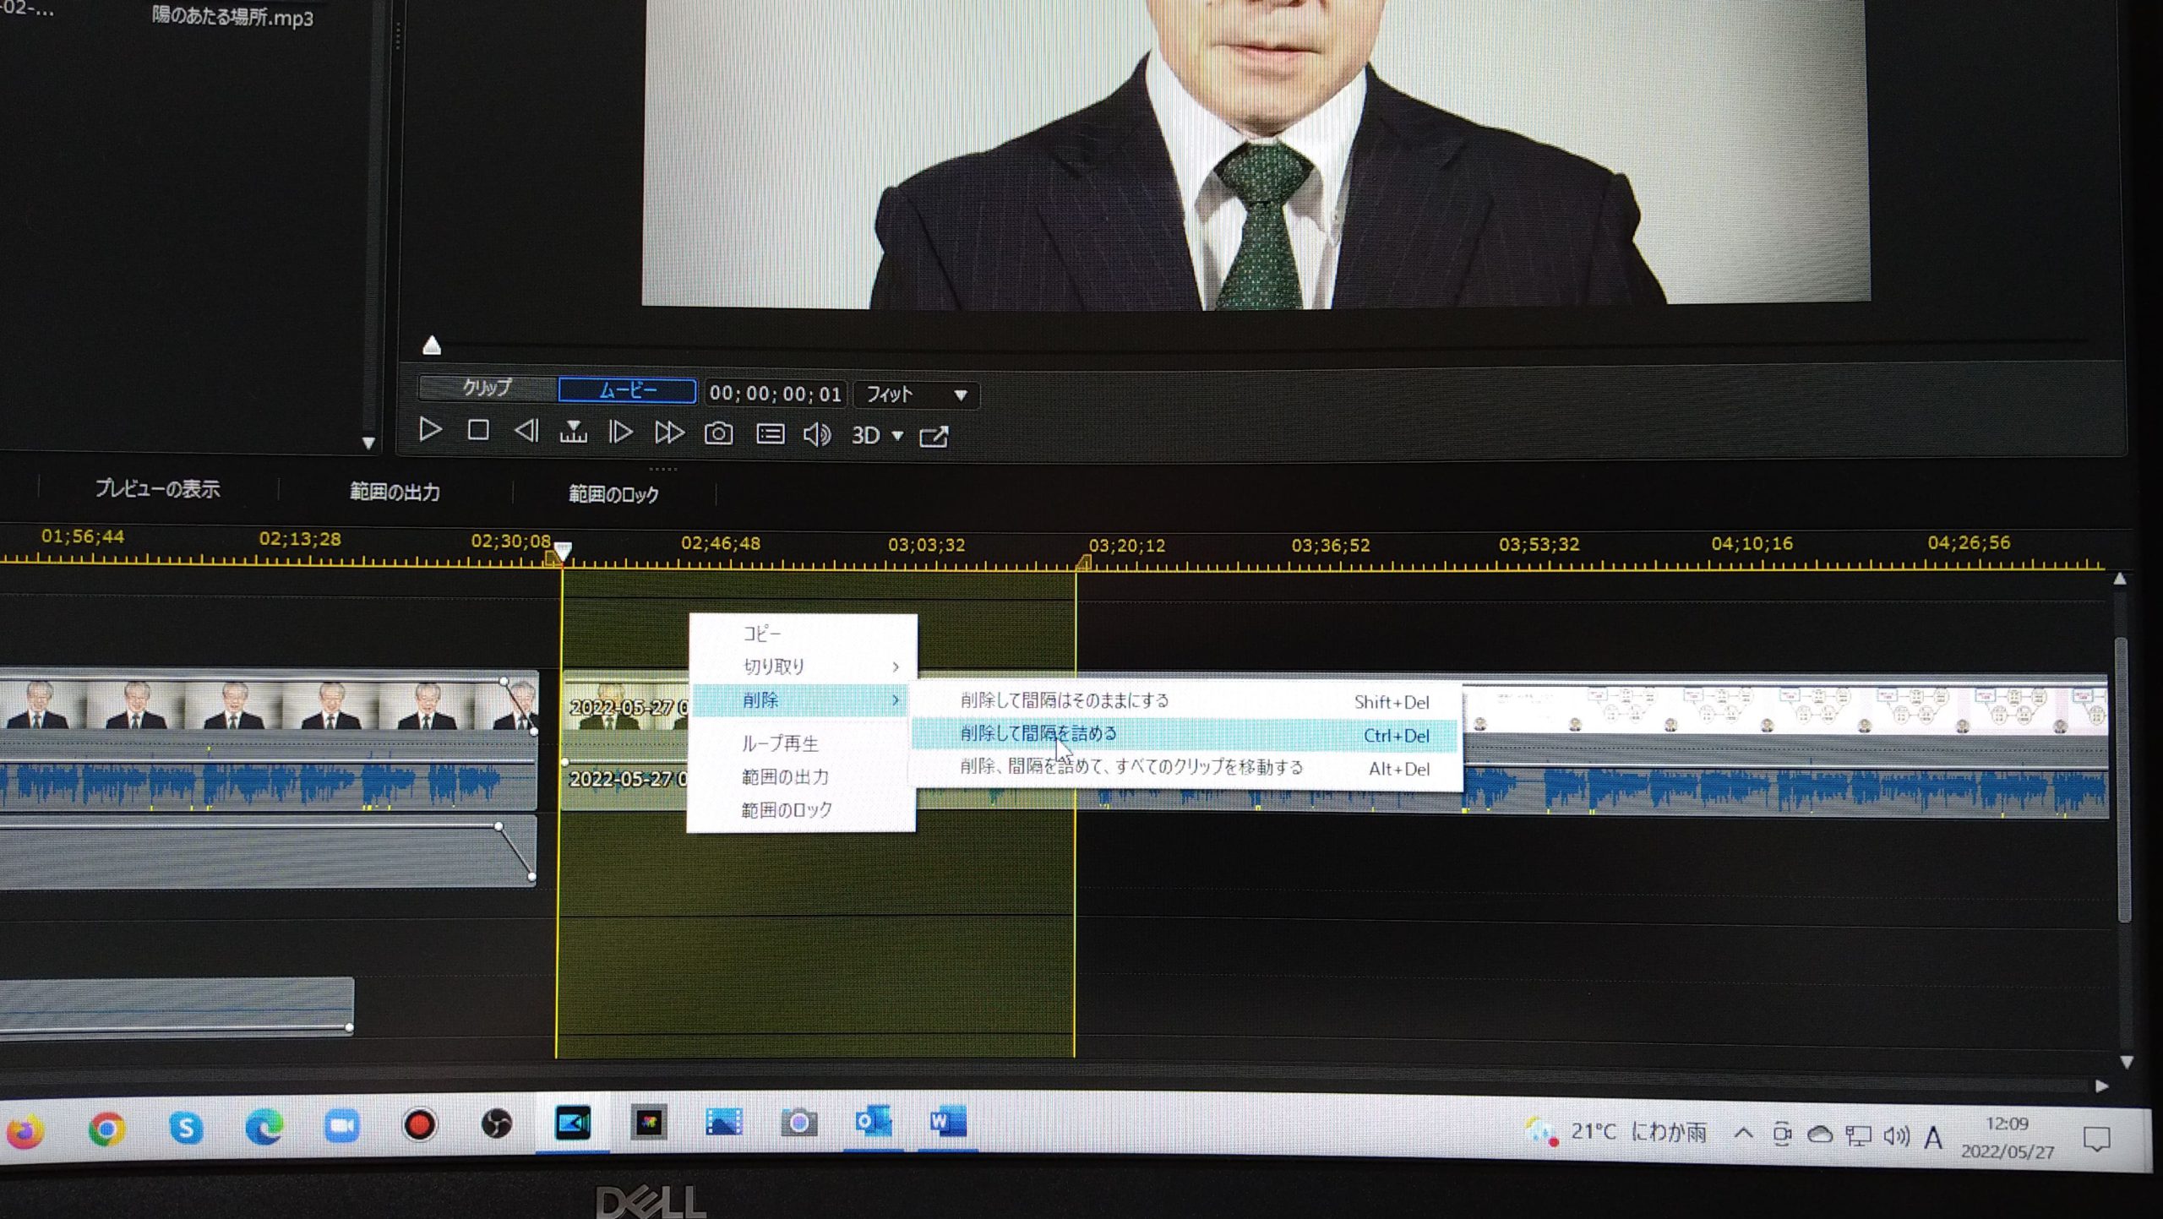Viewport: 2163px width, 1219px height.
Task: Open the OneDrive cloud tray icon
Action: pyautogui.click(x=1819, y=1135)
